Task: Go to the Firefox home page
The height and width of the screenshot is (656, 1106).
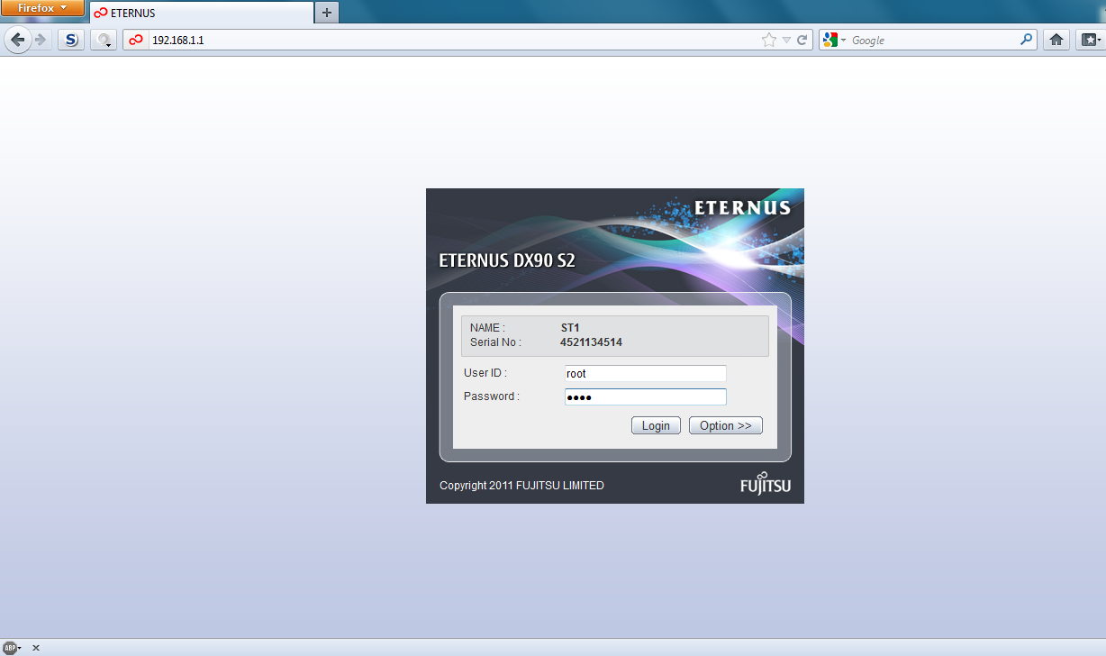Action: [x=1056, y=40]
